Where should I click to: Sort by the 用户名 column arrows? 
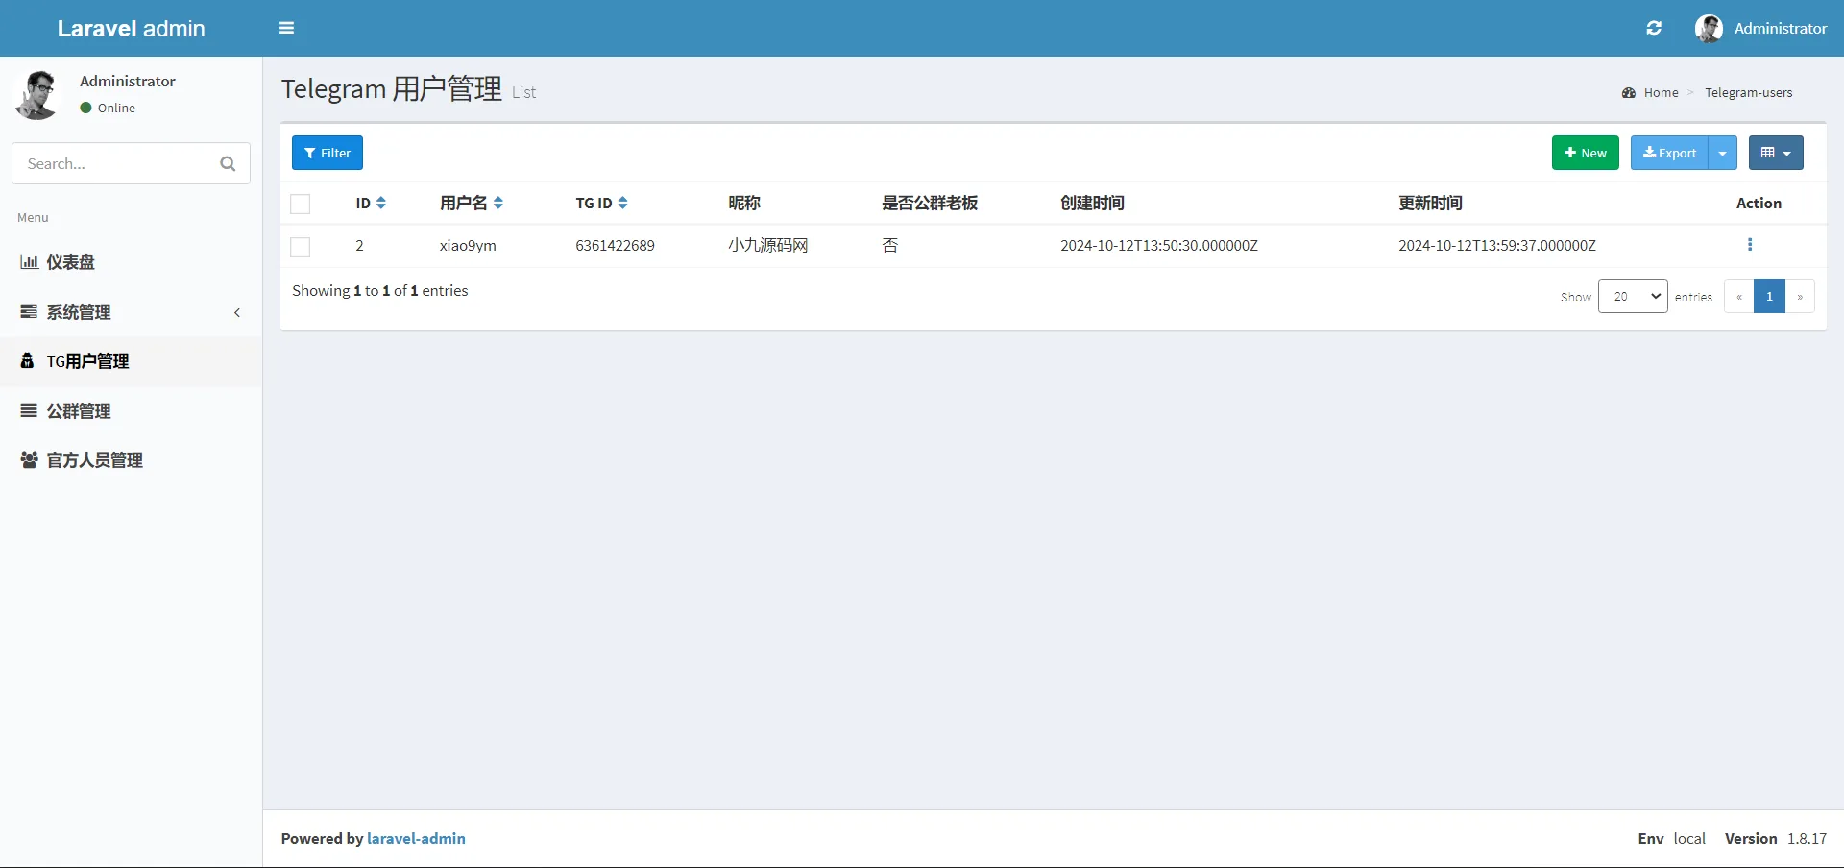(x=498, y=204)
